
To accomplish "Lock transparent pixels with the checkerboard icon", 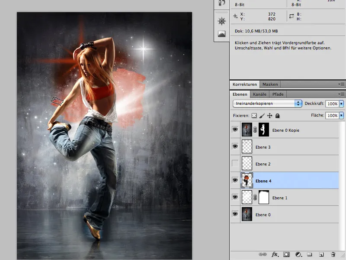I will click(x=254, y=116).
